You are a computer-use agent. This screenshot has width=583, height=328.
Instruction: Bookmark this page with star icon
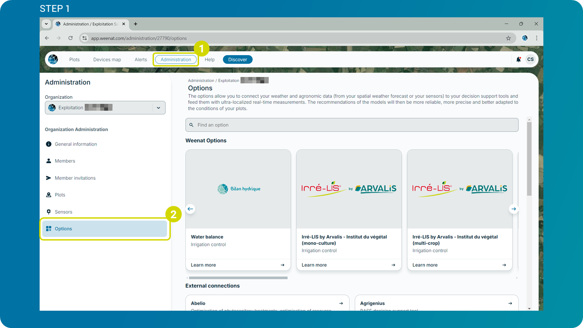[x=508, y=38]
